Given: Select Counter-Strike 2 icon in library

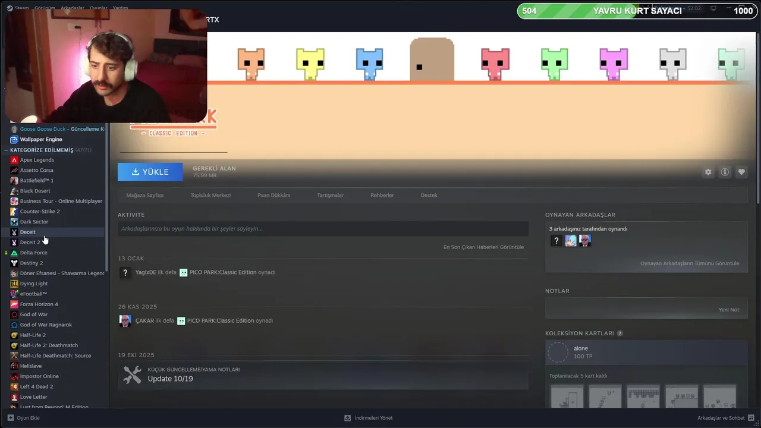Looking at the screenshot, I should (14, 211).
